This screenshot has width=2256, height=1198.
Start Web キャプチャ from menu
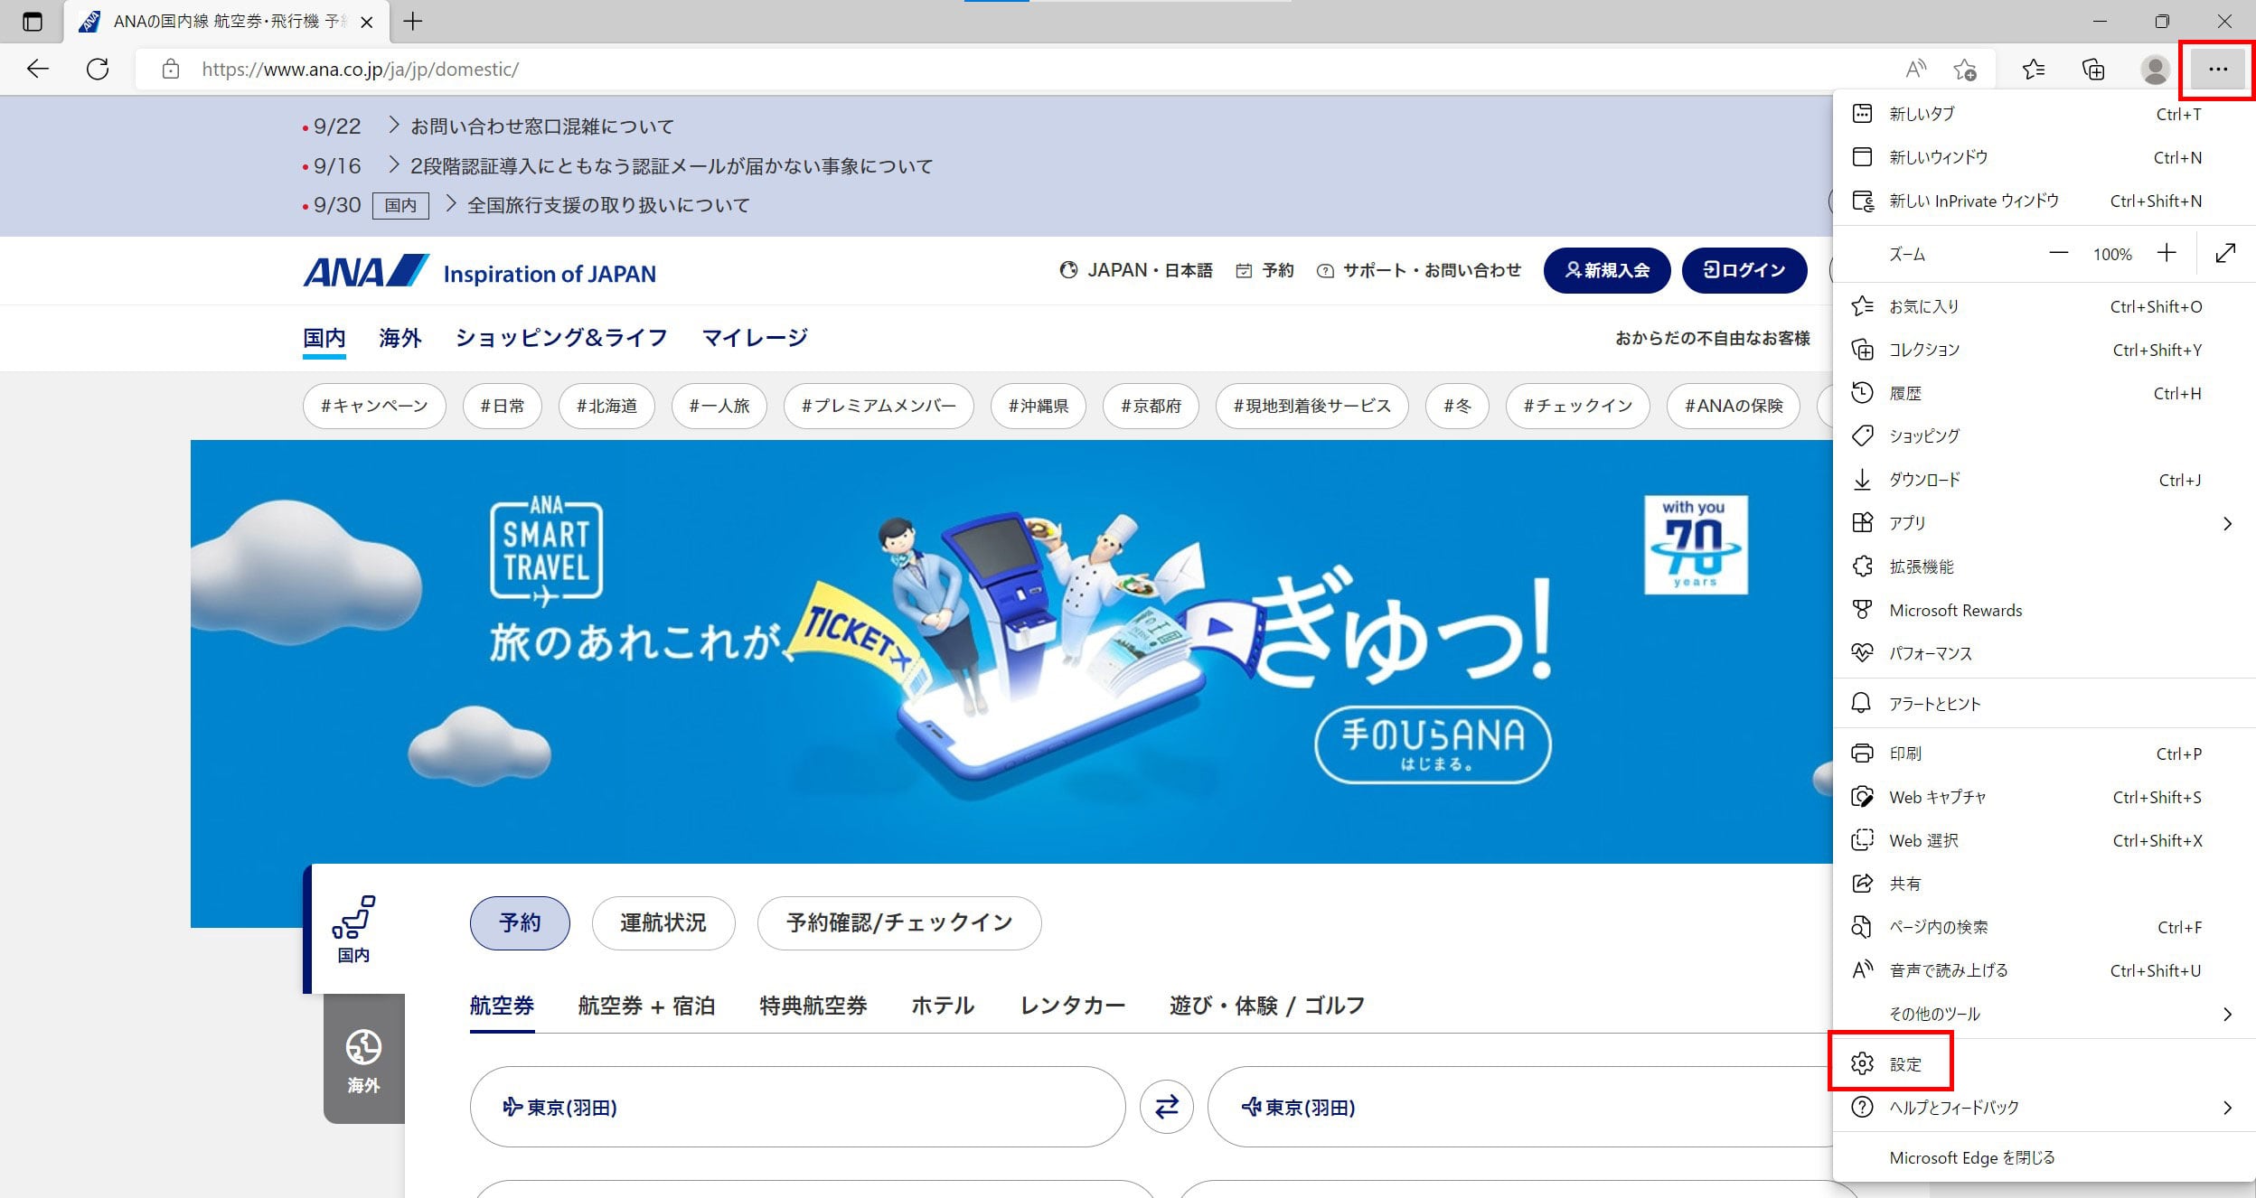point(2044,797)
